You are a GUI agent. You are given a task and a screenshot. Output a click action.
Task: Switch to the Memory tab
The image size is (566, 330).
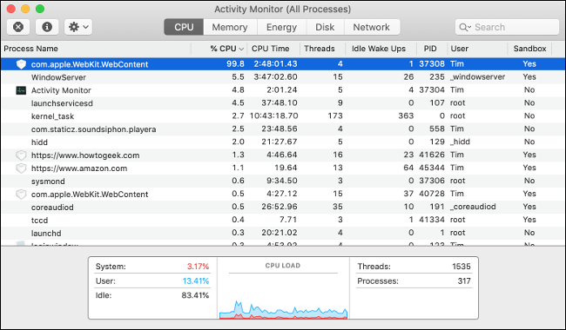230,27
